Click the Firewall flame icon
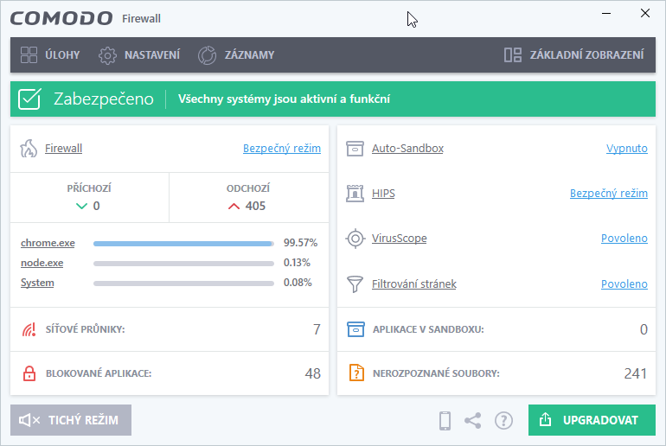 point(29,149)
